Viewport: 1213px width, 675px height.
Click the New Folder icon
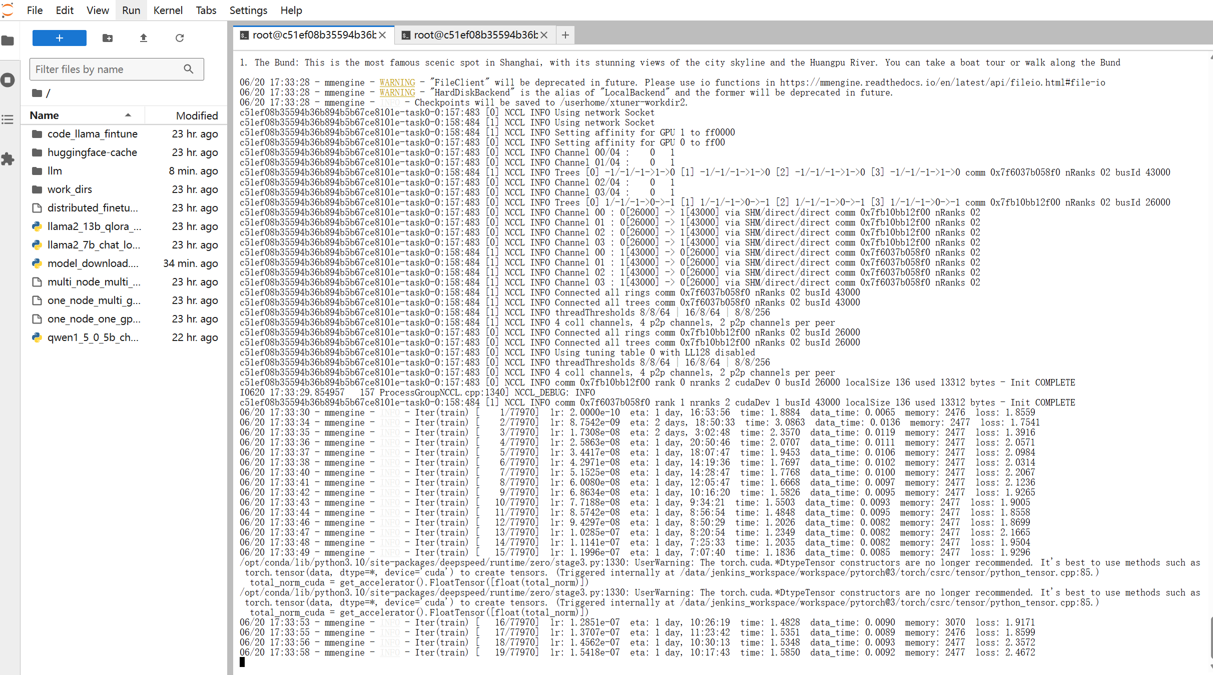tap(108, 38)
